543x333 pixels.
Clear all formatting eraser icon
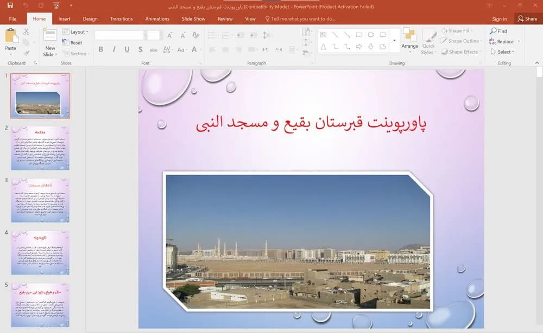pyautogui.click(x=195, y=35)
